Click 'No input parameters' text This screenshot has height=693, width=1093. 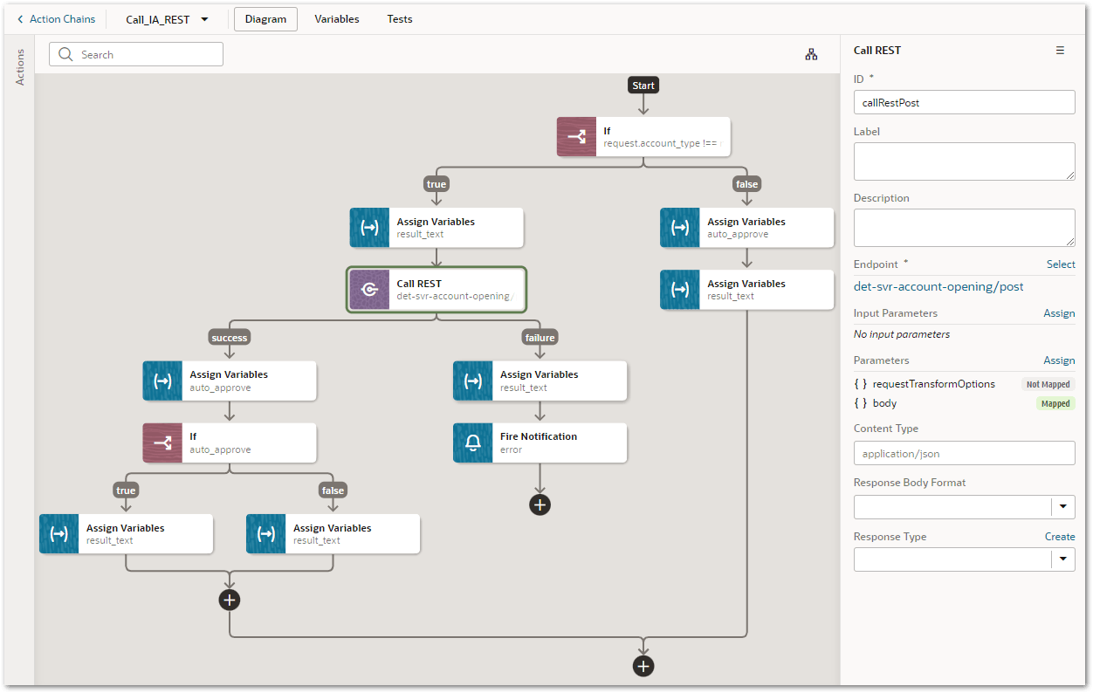[902, 334]
